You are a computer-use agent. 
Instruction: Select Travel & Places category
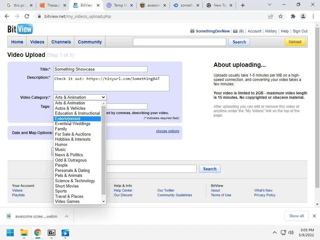tap(77, 196)
